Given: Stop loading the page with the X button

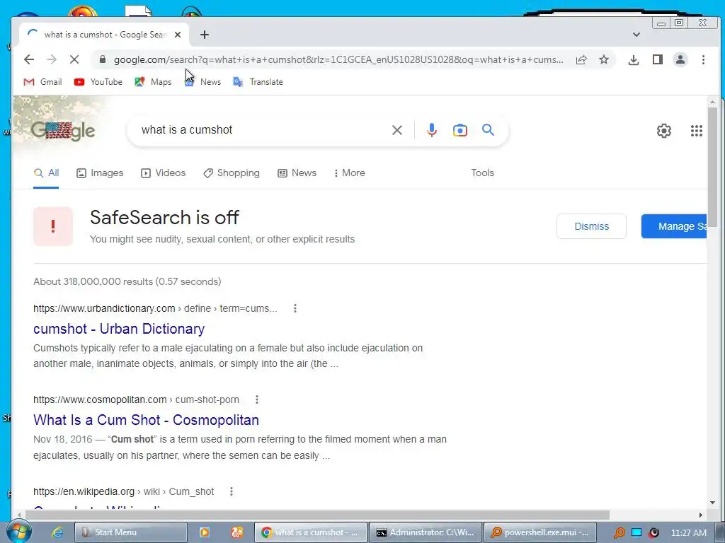Looking at the screenshot, I should pos(74,59).
